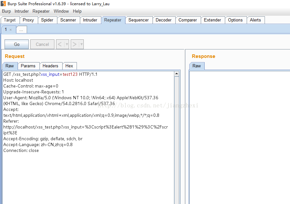Switch to the Sequencer tab
This screenshot has width=290, height=204.
[139, 20]
